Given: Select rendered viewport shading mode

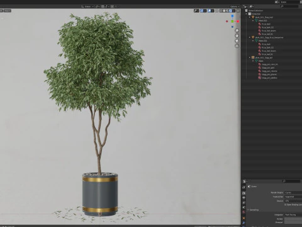Looking at the screenshot, I should [x=230, y=11].
